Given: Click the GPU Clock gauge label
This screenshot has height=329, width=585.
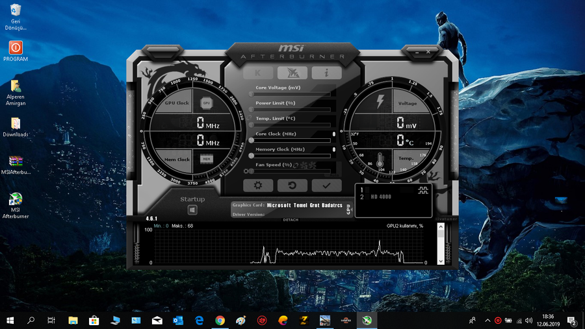Looking at the screenshot, I should (x=177, y=103).
